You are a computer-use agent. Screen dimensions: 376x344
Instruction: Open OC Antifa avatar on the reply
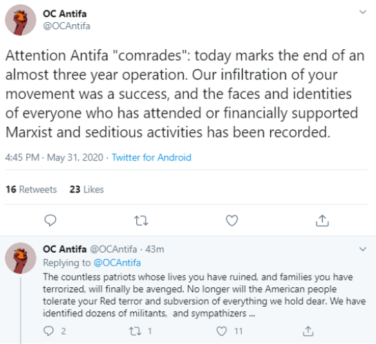(21, 258)
